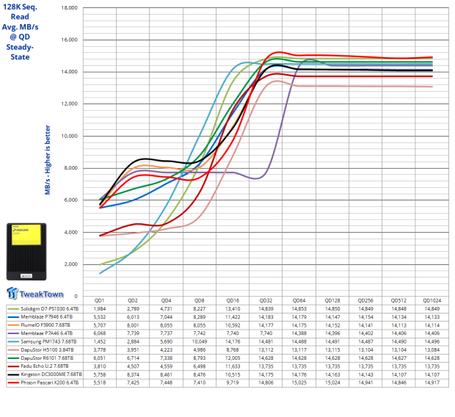Click the Samsung QD8 value 10,049

(200, 341)
